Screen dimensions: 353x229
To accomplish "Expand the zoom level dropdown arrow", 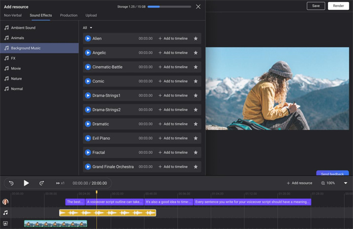I will (x=345, y=183).
